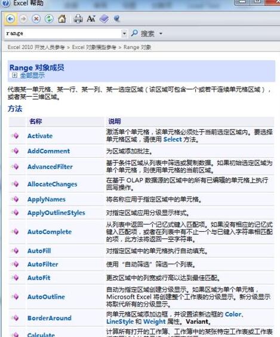
Task: Click the Range 对象成员 page title
Action: tap(37, 68)
